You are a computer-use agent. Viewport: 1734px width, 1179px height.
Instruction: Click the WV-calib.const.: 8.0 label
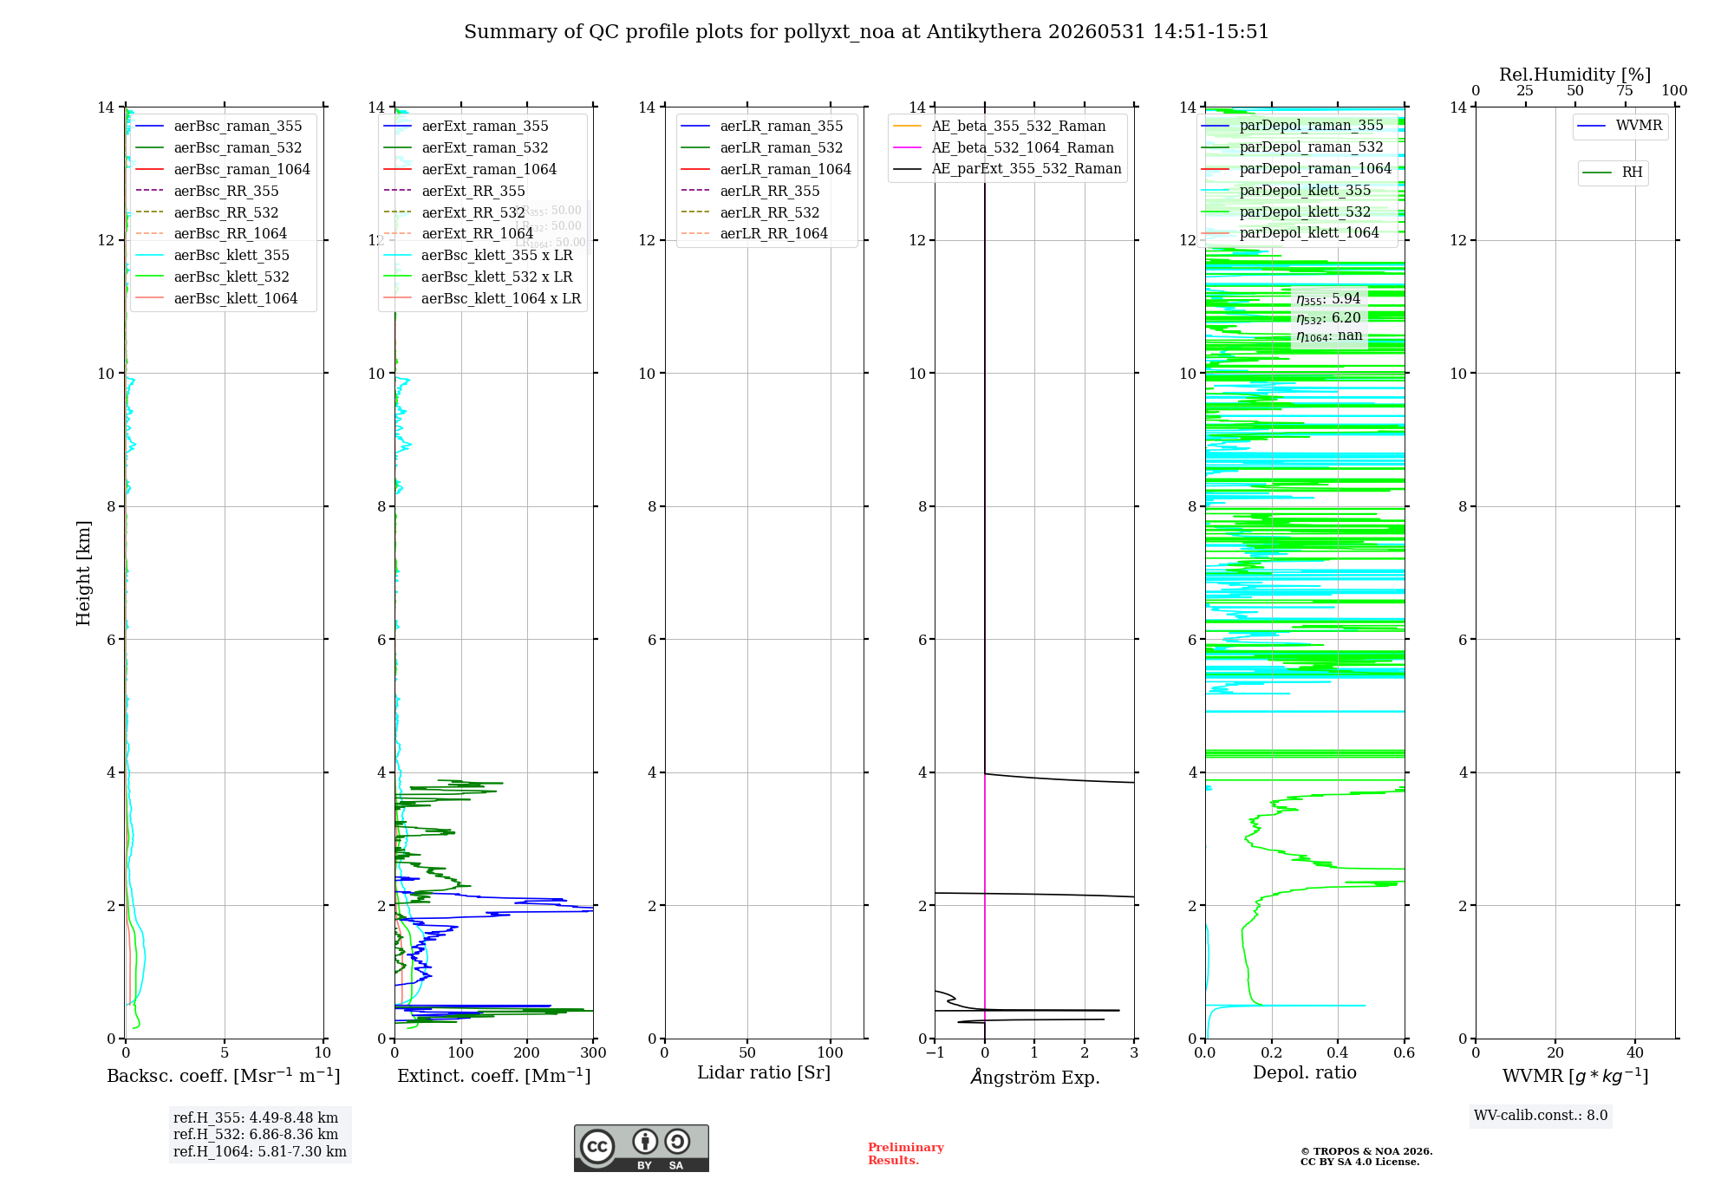click(x=1541, y=1116)
